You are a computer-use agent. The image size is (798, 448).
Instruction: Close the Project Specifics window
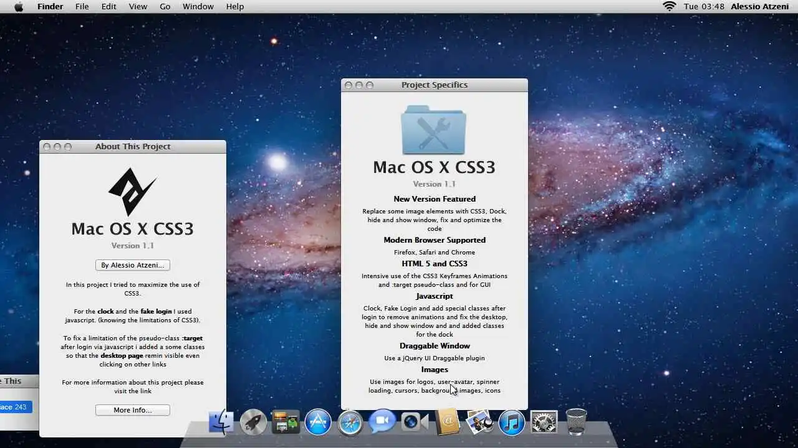point(349,85)
